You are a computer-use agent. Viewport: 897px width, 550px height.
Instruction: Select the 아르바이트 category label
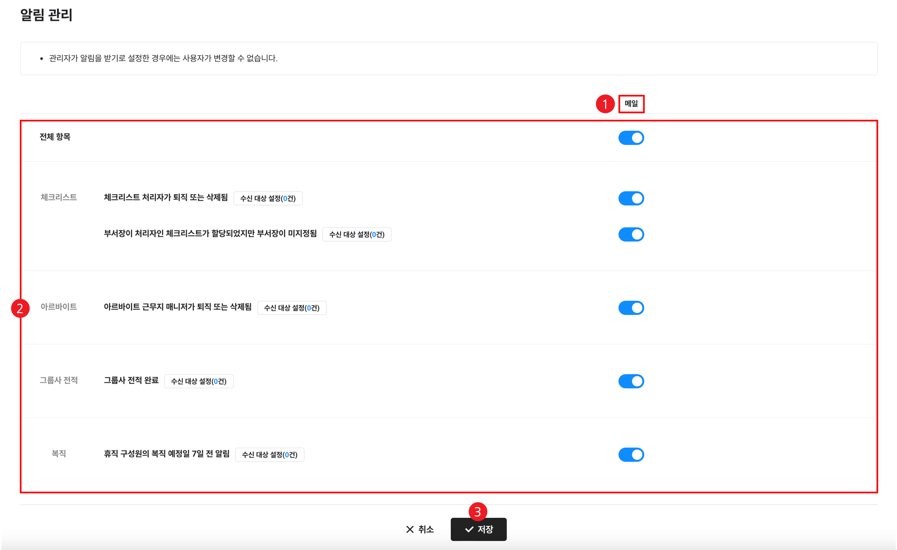[x=59, y=307]
